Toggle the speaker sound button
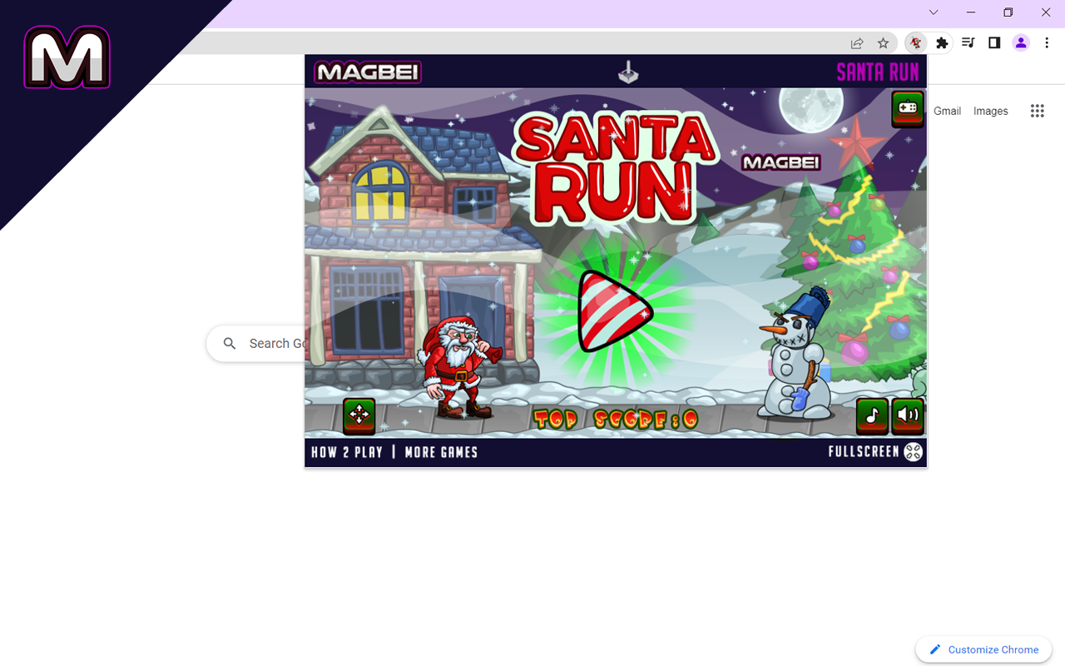Screen dimensions: 1065x666 coord(908,416)
